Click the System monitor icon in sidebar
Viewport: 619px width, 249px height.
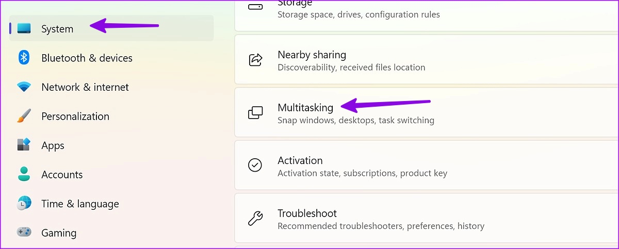click(x=24, y=28)
